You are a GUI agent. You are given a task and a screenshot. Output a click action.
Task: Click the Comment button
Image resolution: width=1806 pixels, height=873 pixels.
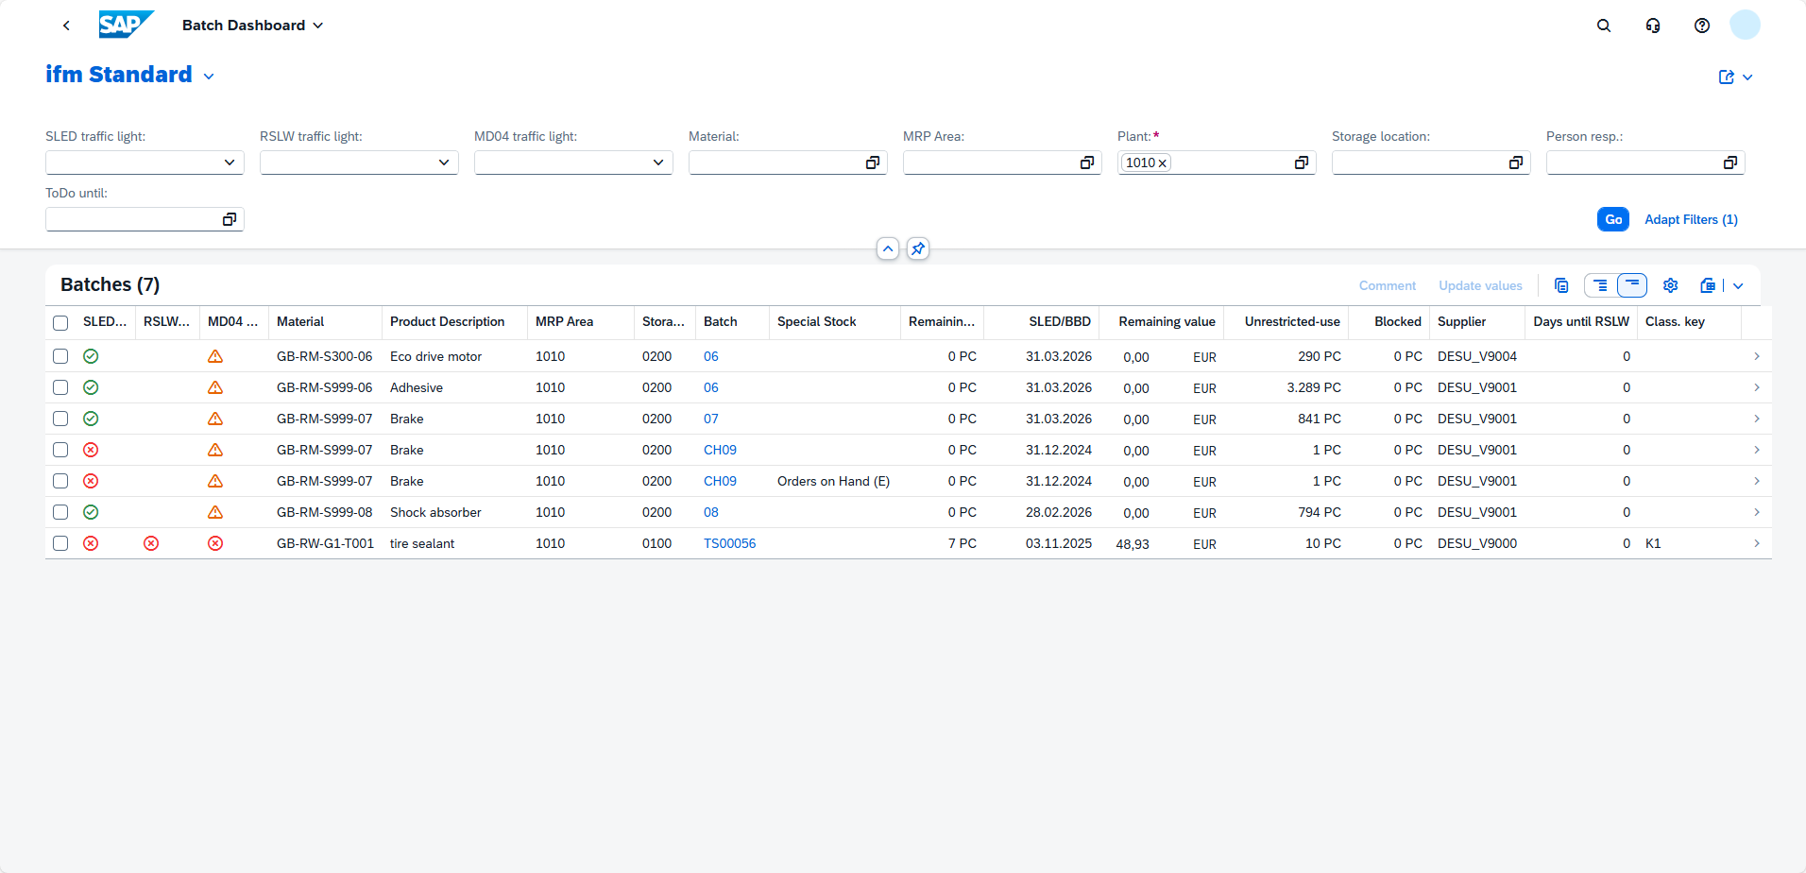(x=1388, y=285)
